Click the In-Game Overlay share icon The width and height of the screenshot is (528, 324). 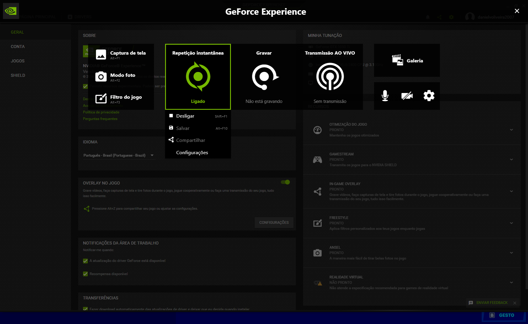pos(318,191)
